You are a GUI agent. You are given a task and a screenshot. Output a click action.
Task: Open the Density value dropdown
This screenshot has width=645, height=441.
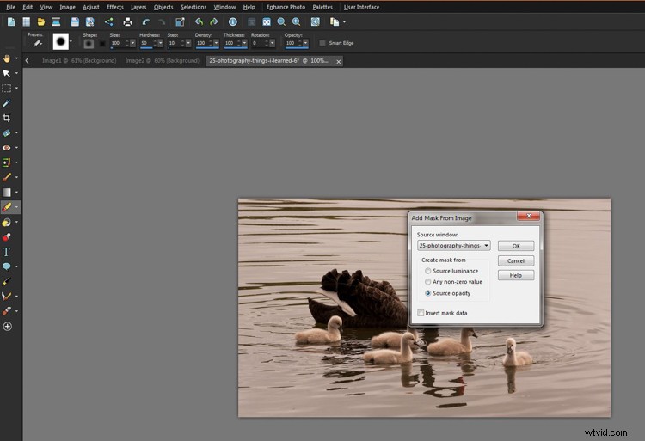(x=216, y=43)
